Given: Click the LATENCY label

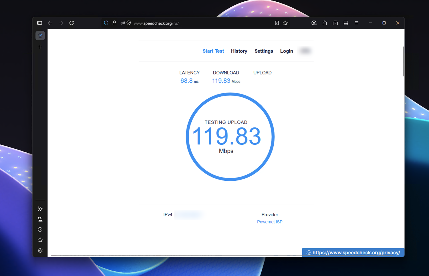Looking at the screenshot, I should point(189,73).
